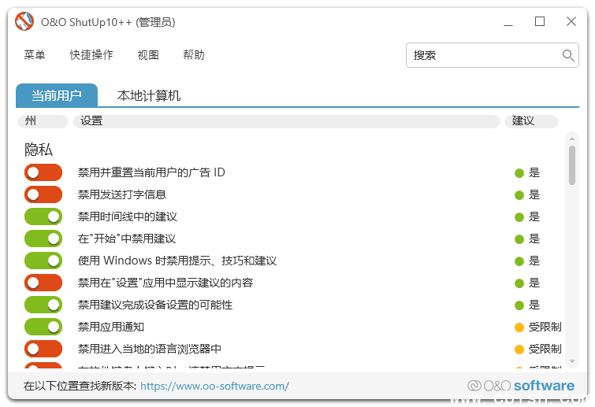Toggle 使用 Windows 时禁用提示、技巧和建议 switch
The image size is (595, 407).
pyautogui.click(x=43, y=261)
